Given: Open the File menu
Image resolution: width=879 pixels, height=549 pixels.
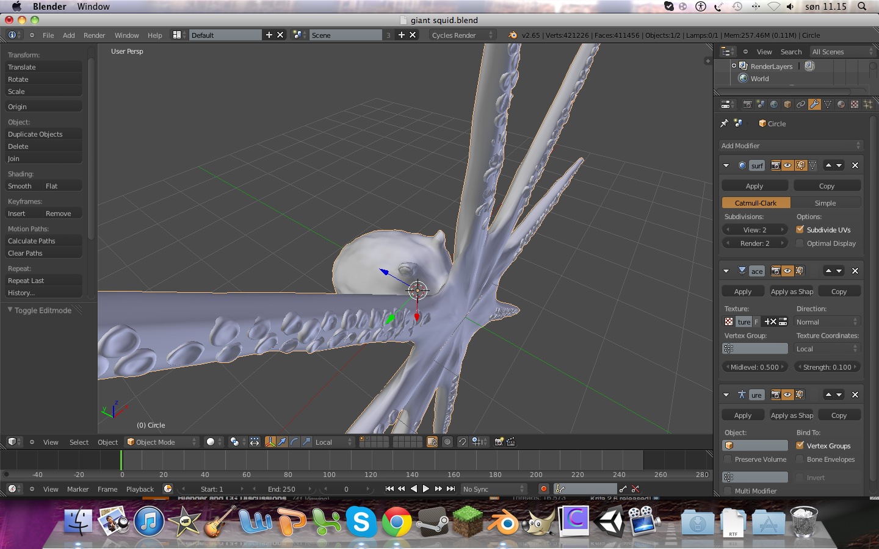Looking at the screenshot, I should pyautogui.click(x=48, y=35).
